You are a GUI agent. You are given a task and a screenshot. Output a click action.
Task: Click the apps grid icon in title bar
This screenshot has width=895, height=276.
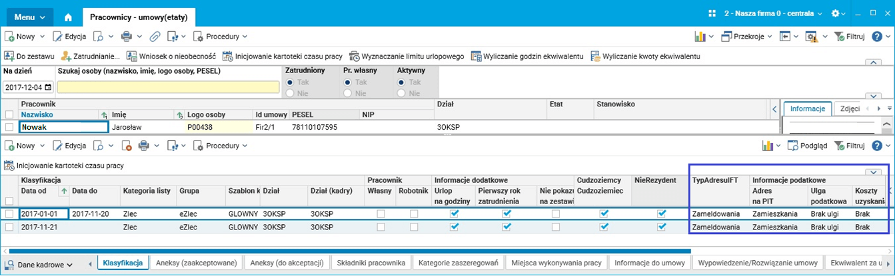click(x=712, y=13)
